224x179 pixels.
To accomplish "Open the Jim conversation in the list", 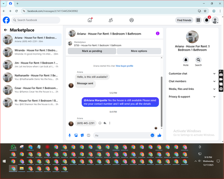I will pyautogui.click(x=31, y=64).
